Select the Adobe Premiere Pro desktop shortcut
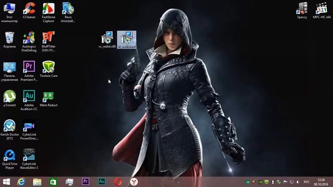 coord(29,71)
